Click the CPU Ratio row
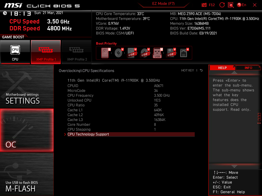 (x=131, y=105)
